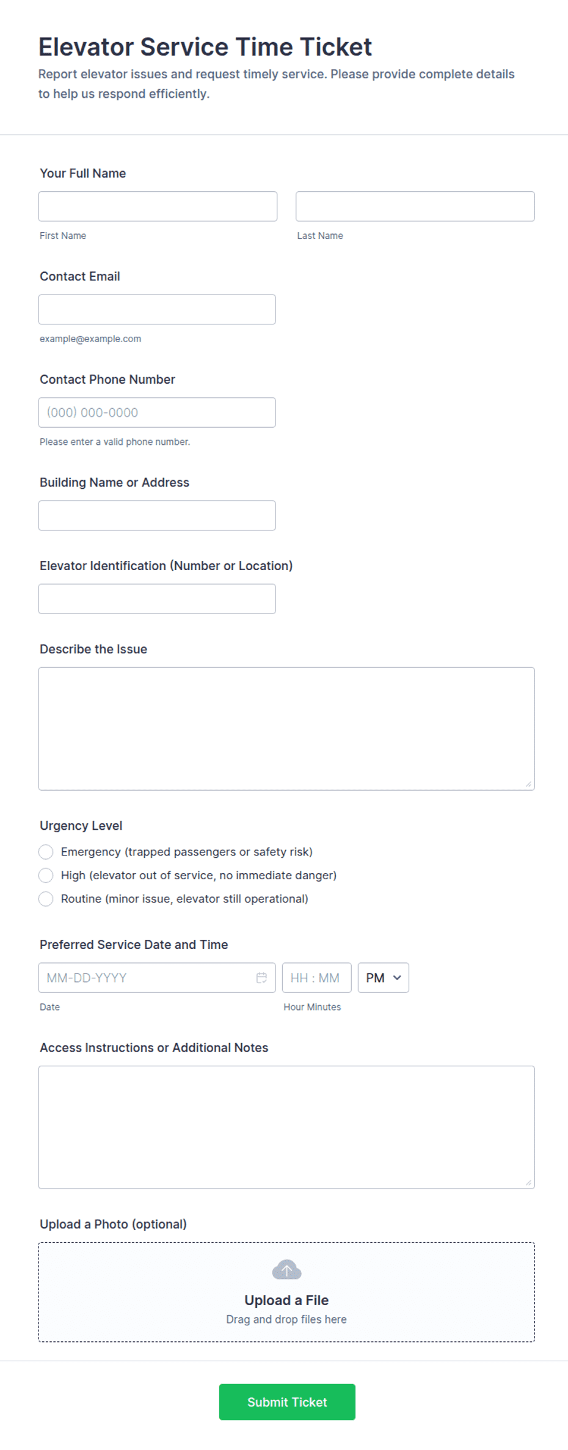Focus the First Name field

(x=158, y=207)
